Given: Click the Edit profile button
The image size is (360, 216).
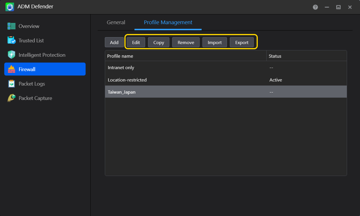Looking at the screenshot, I should 136,42.
